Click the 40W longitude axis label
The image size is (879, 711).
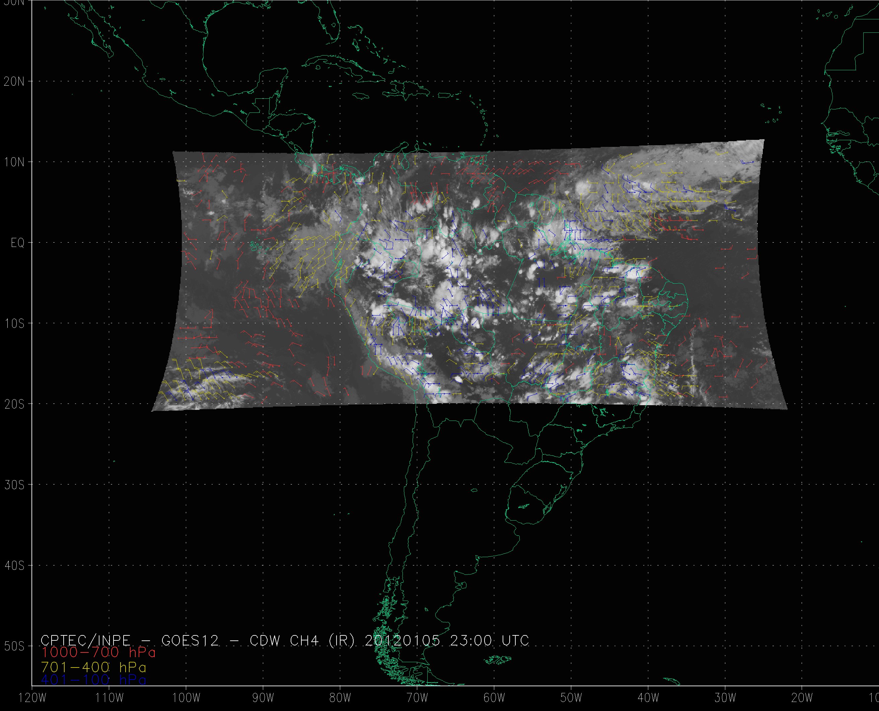[648, 698]
